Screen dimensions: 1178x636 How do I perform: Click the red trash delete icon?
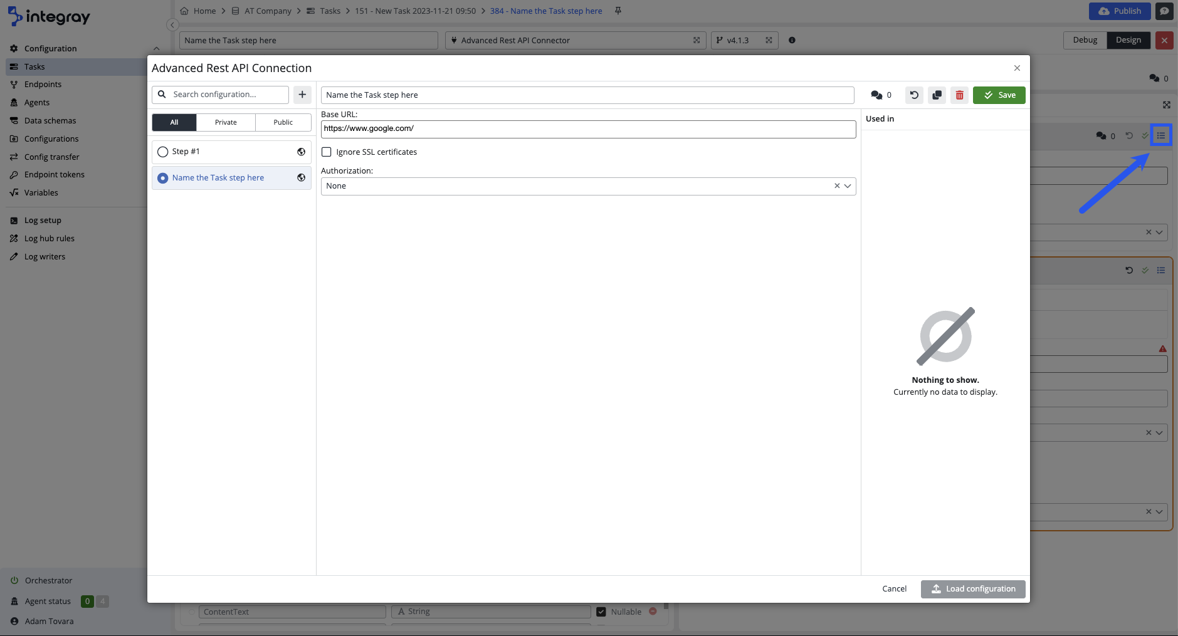tap(959, 95)
